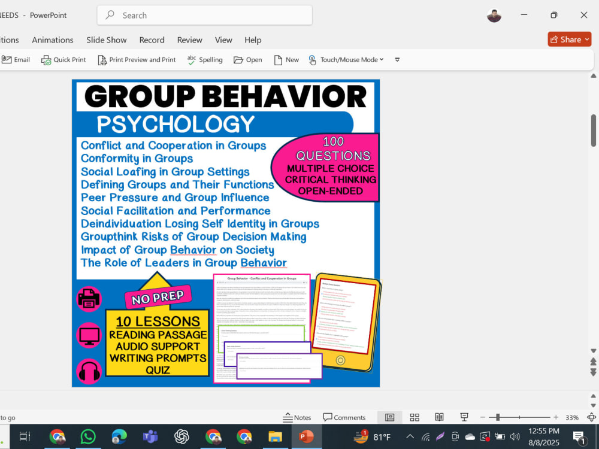
Task: Open the 12:55 PM clock and date
Action: [544, 437]
